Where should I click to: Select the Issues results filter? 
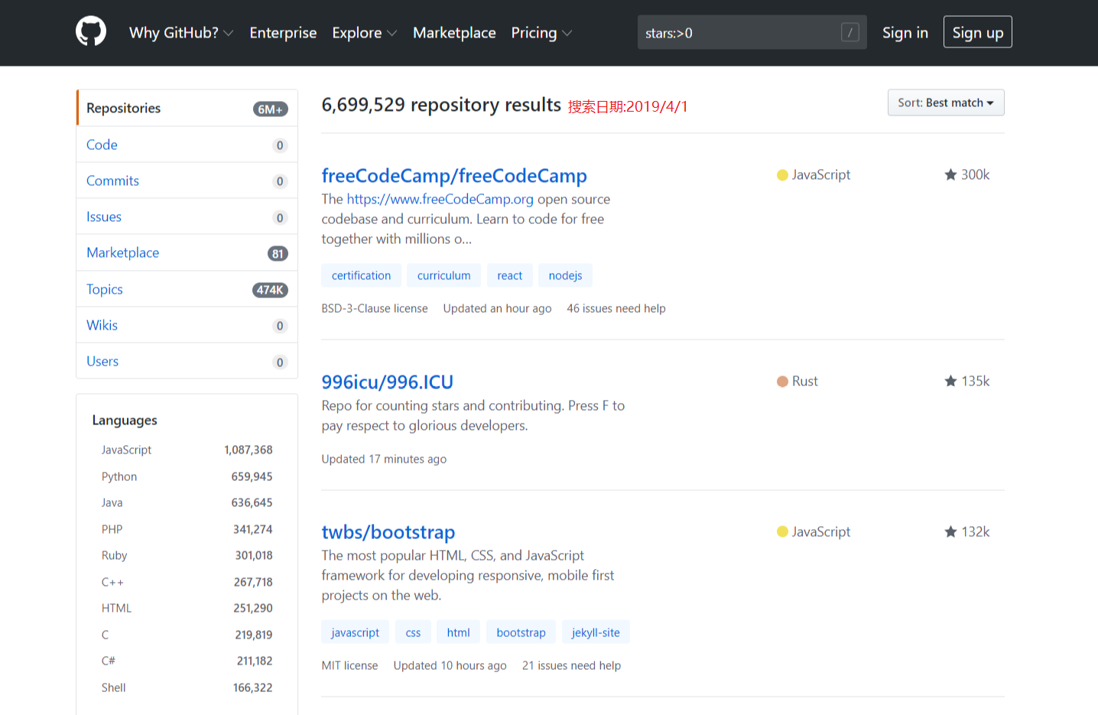click(187, 216)
